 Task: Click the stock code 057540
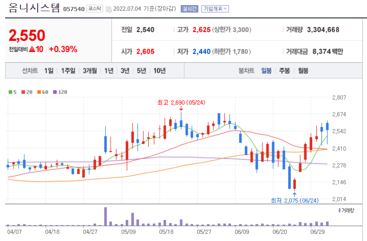(74, 9)
